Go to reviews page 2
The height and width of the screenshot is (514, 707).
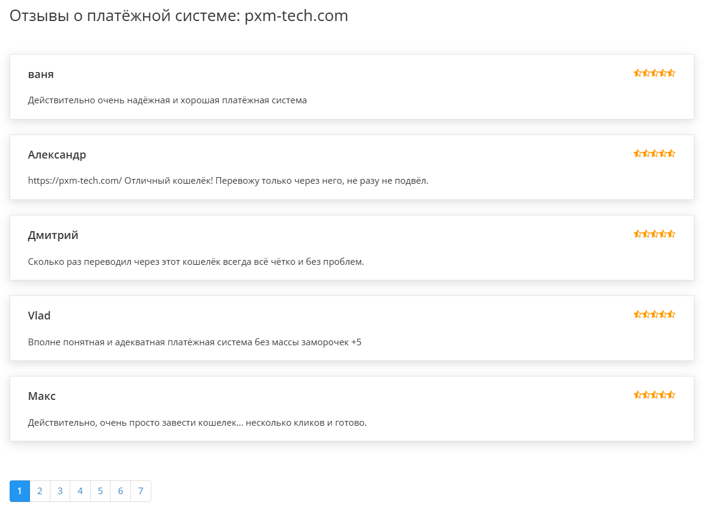[40, 491]
